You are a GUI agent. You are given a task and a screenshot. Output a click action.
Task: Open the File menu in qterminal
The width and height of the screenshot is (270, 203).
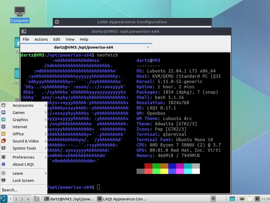26,39
